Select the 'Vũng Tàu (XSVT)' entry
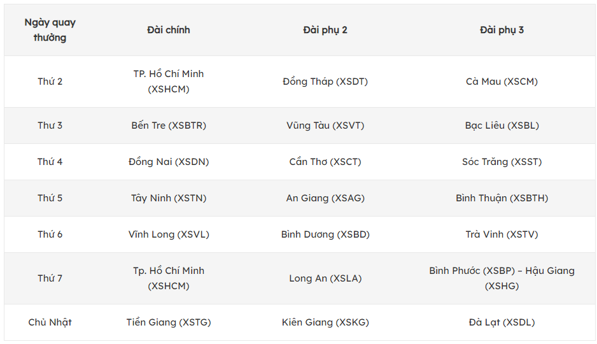The width and height of the screenshot is (597, 344). point(325,125)
